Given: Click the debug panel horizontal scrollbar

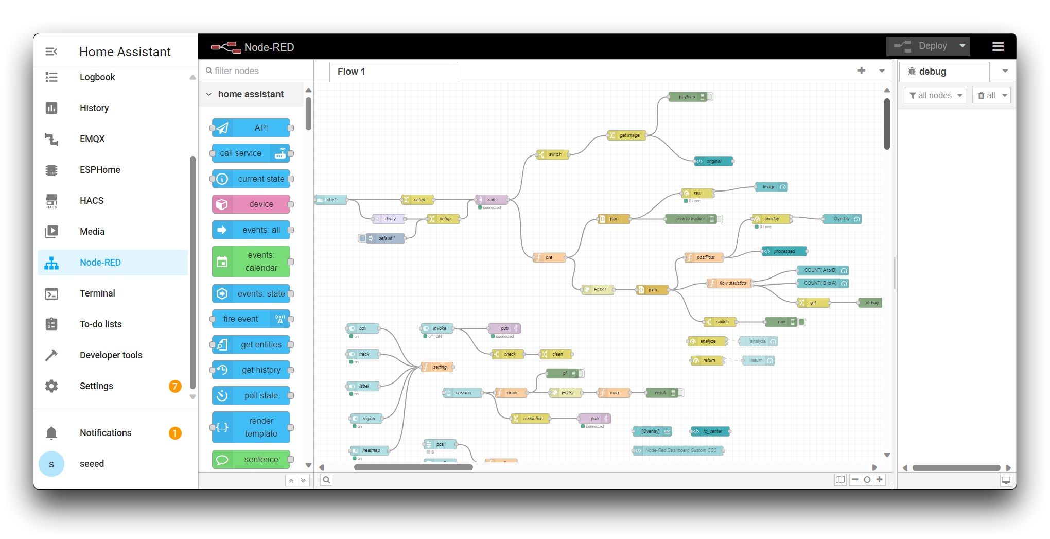Looking at the screenshot, I should tap(956, 467).
